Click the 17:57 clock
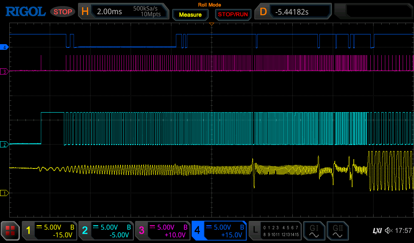 click(403, 230)
